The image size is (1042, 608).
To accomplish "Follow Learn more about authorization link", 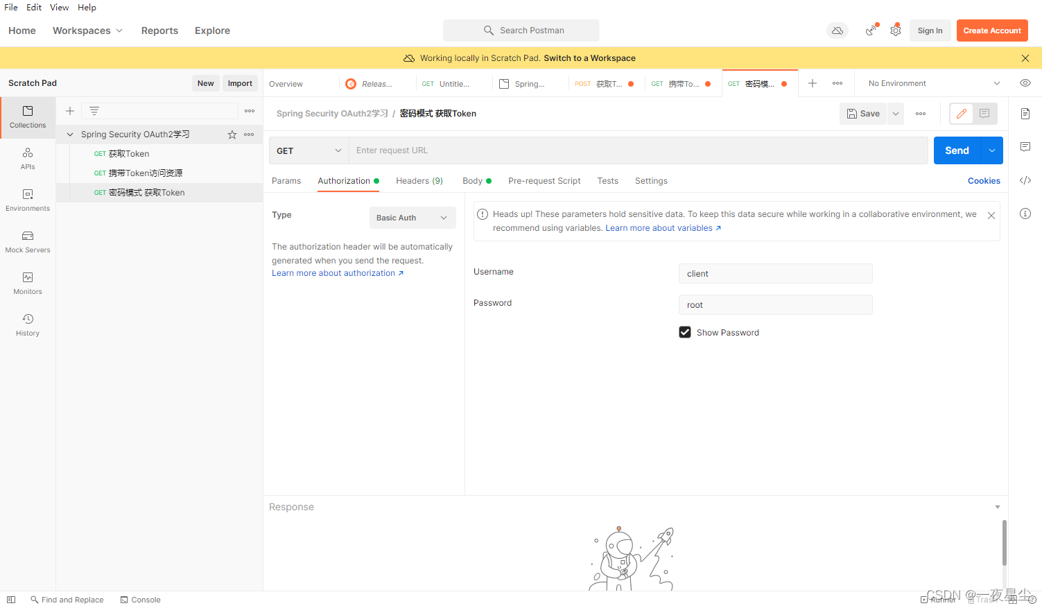I will (337, 273).
